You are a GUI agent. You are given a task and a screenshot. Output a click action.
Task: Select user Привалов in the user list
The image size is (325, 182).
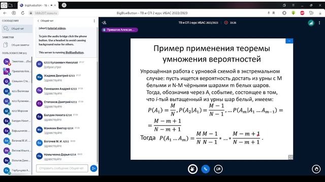(x=17, y=71)
